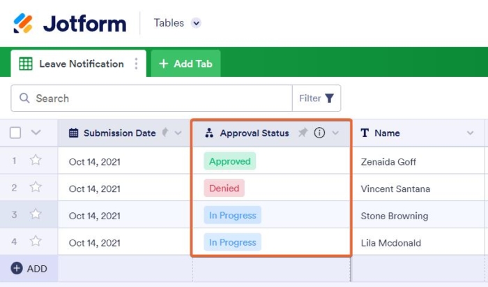Star the row for Zenaida Goff
This screenshot has height=287, width=488.
[x=36, y=161]
